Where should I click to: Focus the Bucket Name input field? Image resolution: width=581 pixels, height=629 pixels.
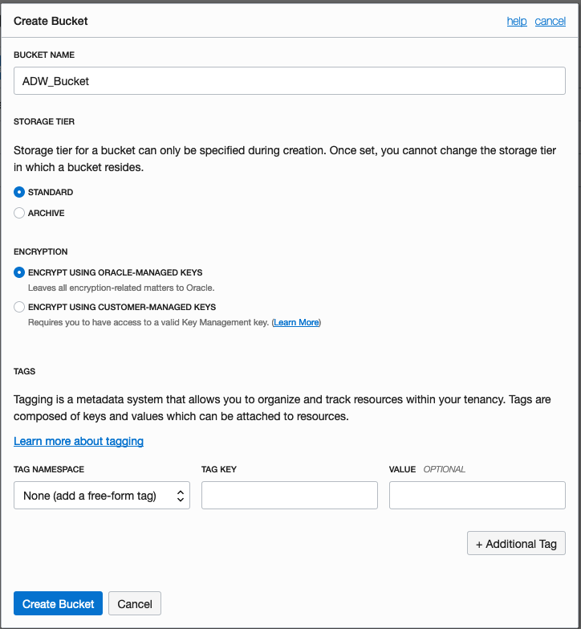pos(289,81)
